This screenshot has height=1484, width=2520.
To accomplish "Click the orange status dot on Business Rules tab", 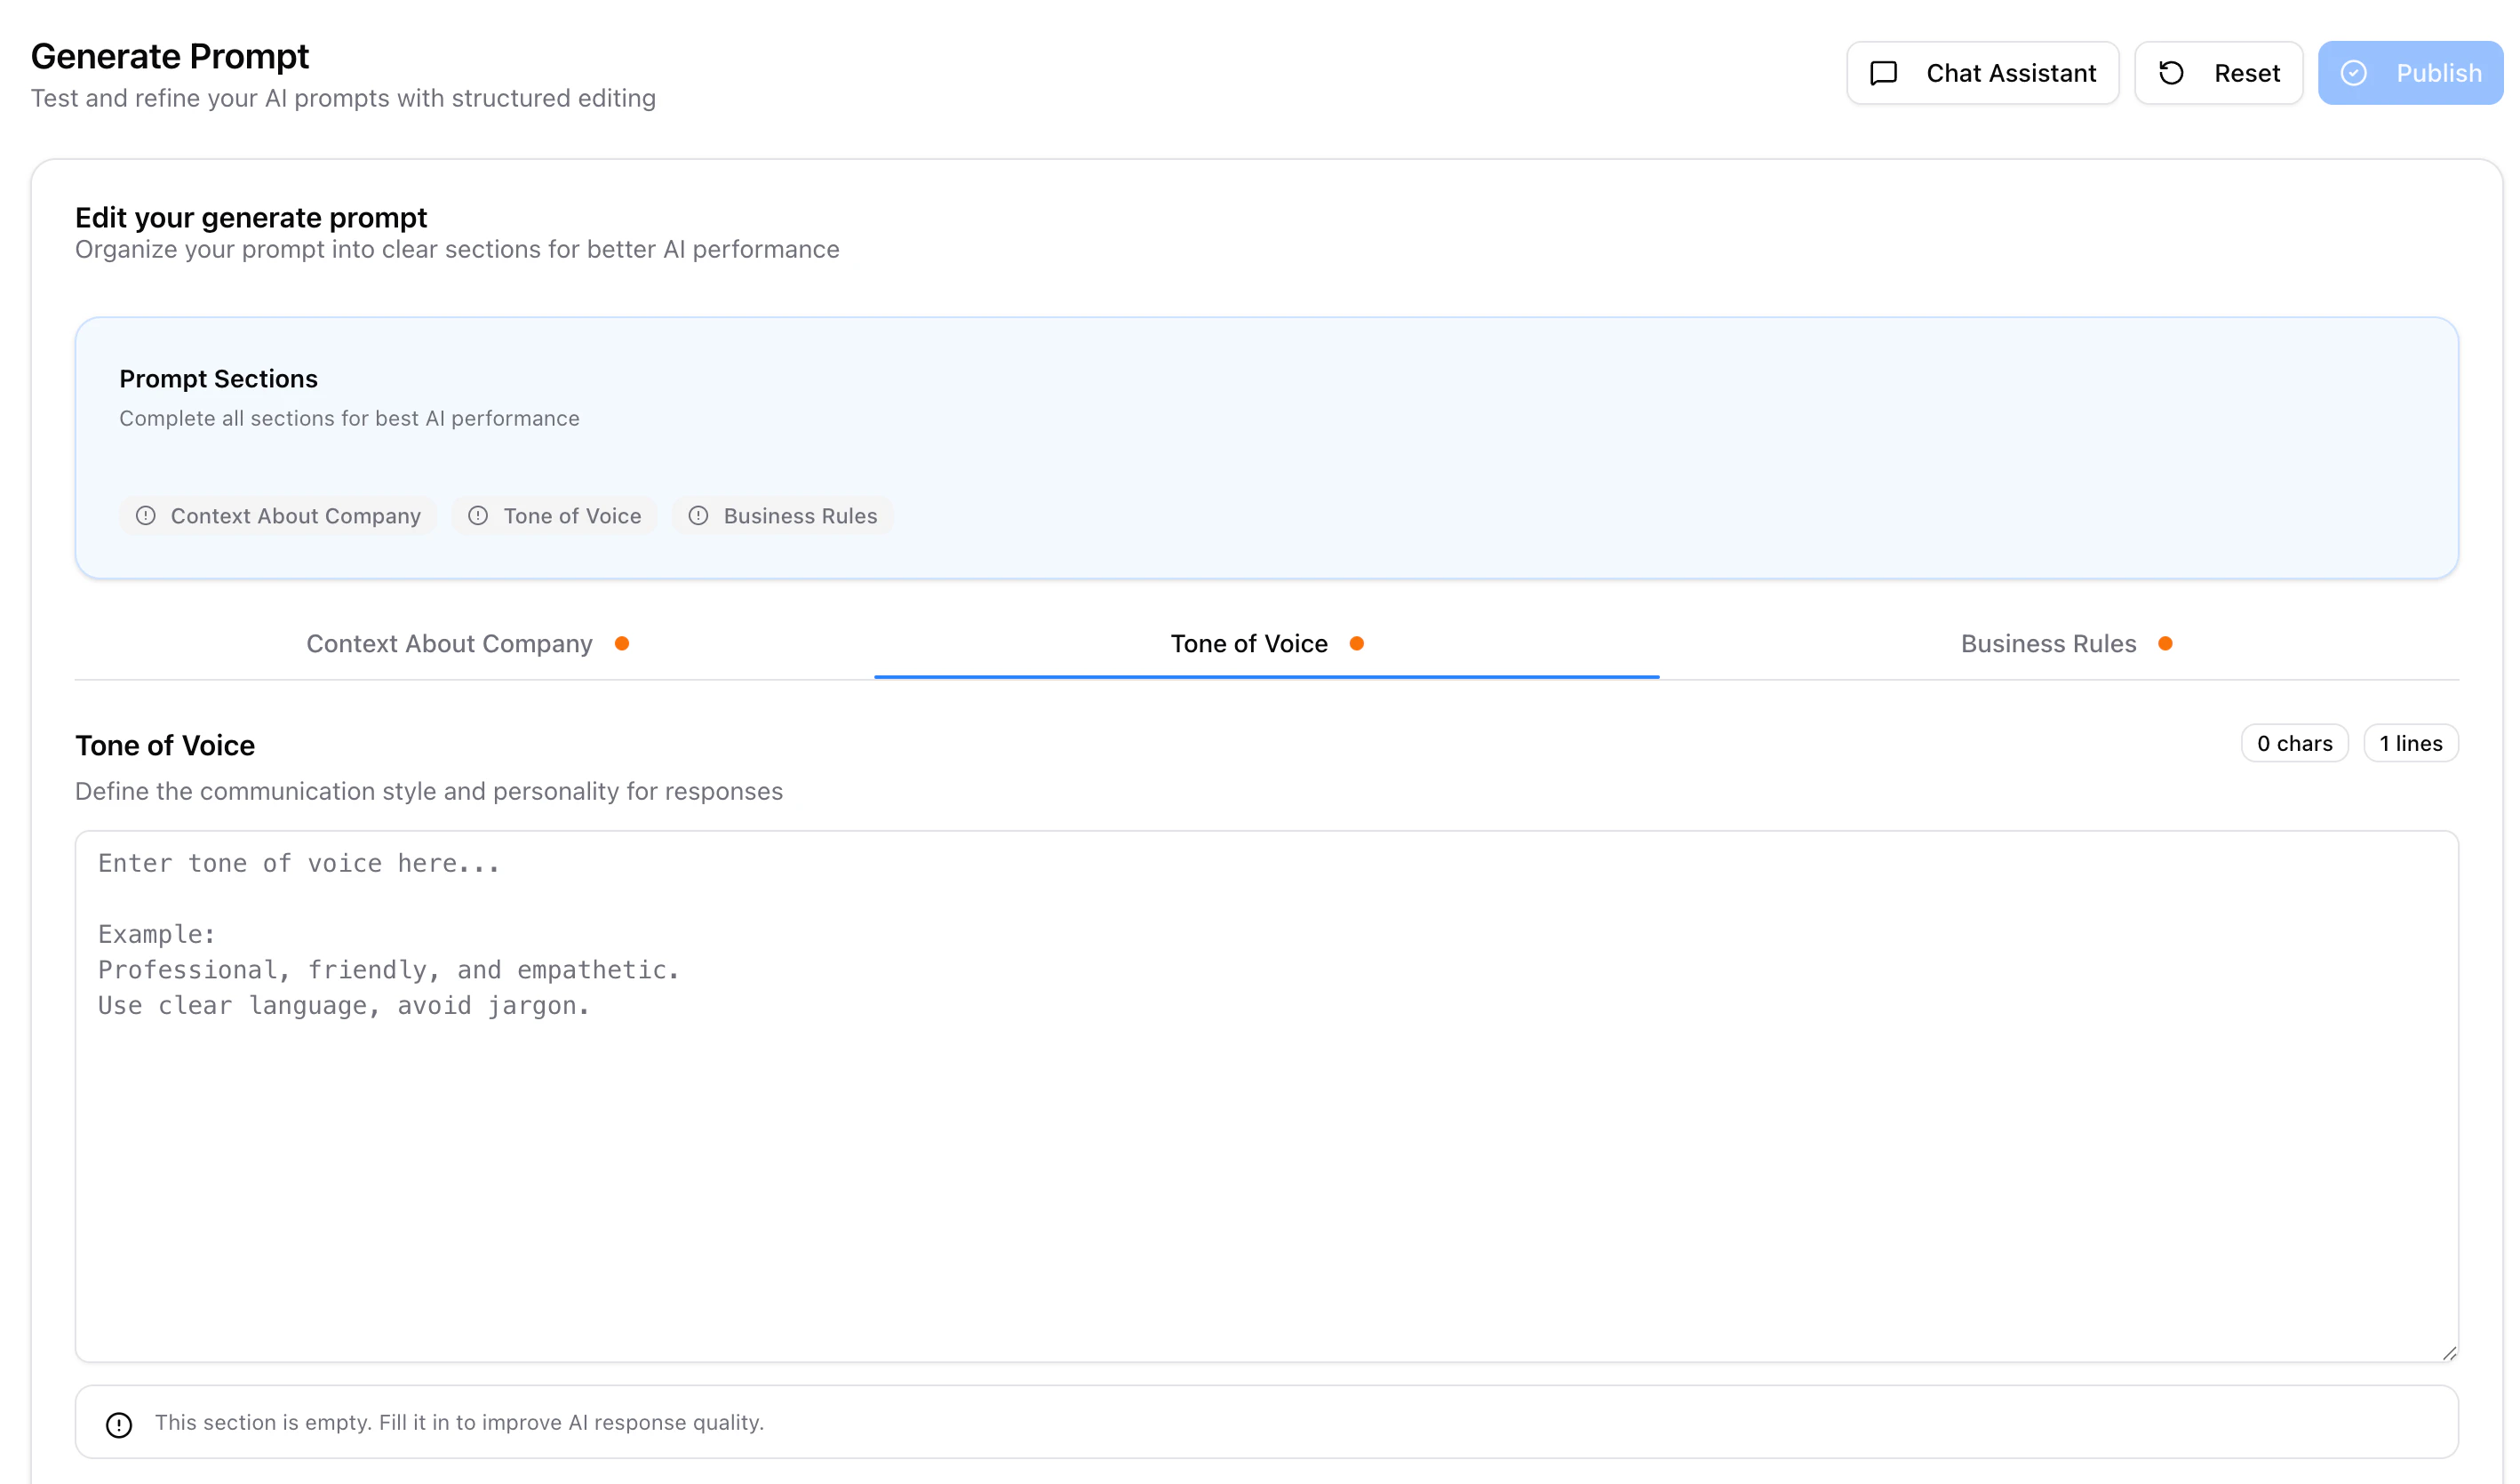I will coord(2165,644).
